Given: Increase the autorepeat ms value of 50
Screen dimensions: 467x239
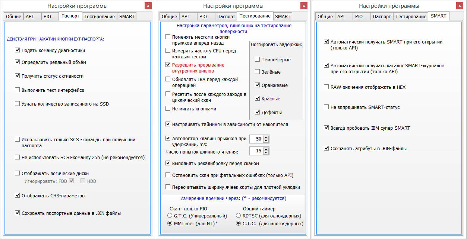Looking at the screenshot, I should pyautogui.click(x=266, y=137).
